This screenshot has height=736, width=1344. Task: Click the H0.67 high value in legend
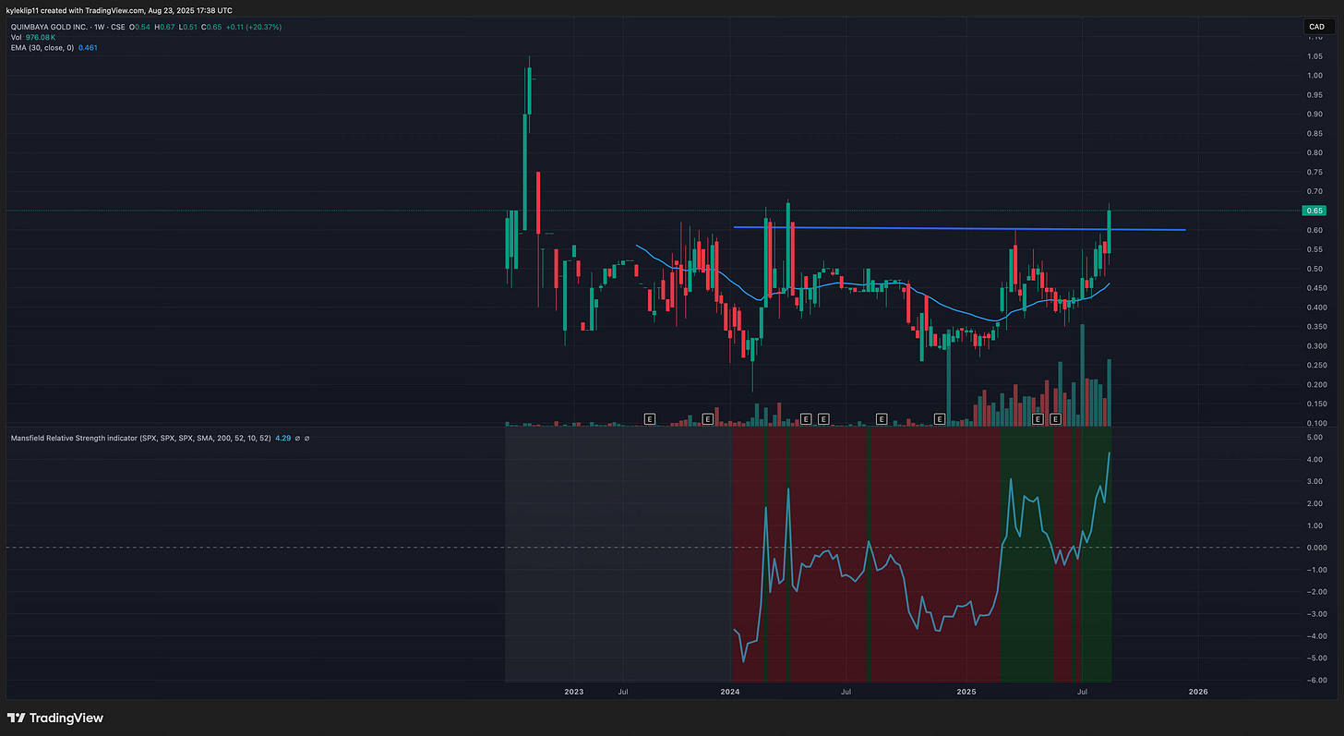point(163,27)
